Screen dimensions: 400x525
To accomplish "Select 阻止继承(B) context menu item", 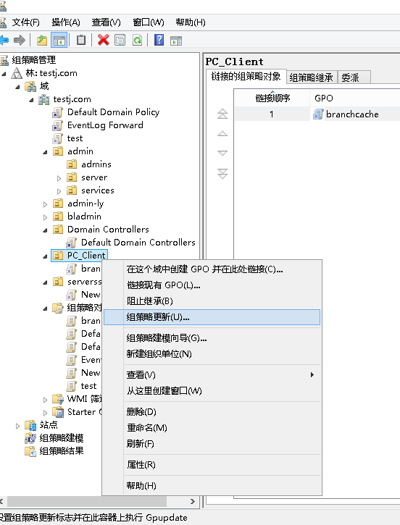I will pyautogui.click(x=212, y=301).
